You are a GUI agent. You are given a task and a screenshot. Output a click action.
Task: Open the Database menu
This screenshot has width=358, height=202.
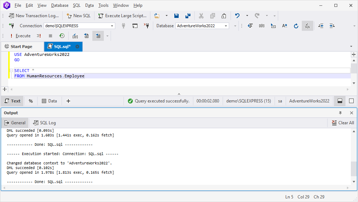point(60,5)
